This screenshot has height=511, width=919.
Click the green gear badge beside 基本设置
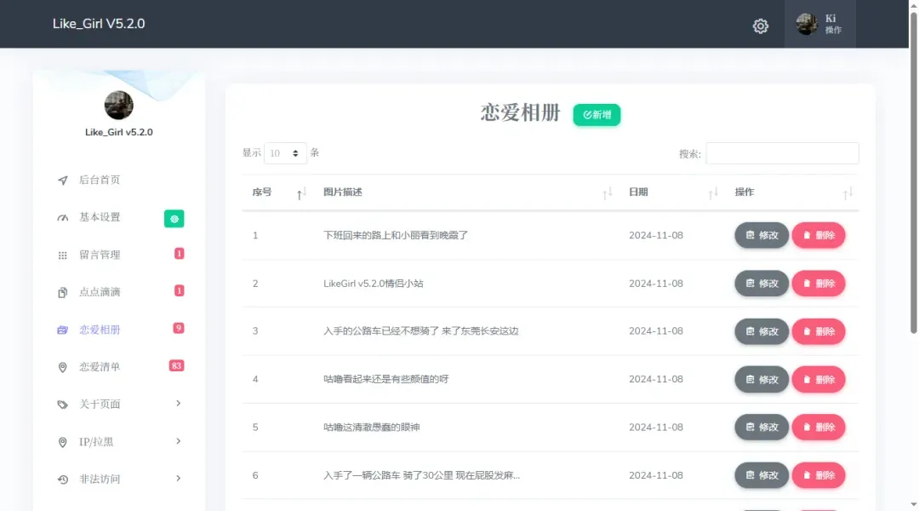(x=174, y=218)
